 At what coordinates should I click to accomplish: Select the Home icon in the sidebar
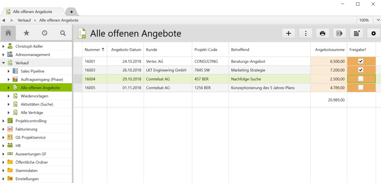8,33
